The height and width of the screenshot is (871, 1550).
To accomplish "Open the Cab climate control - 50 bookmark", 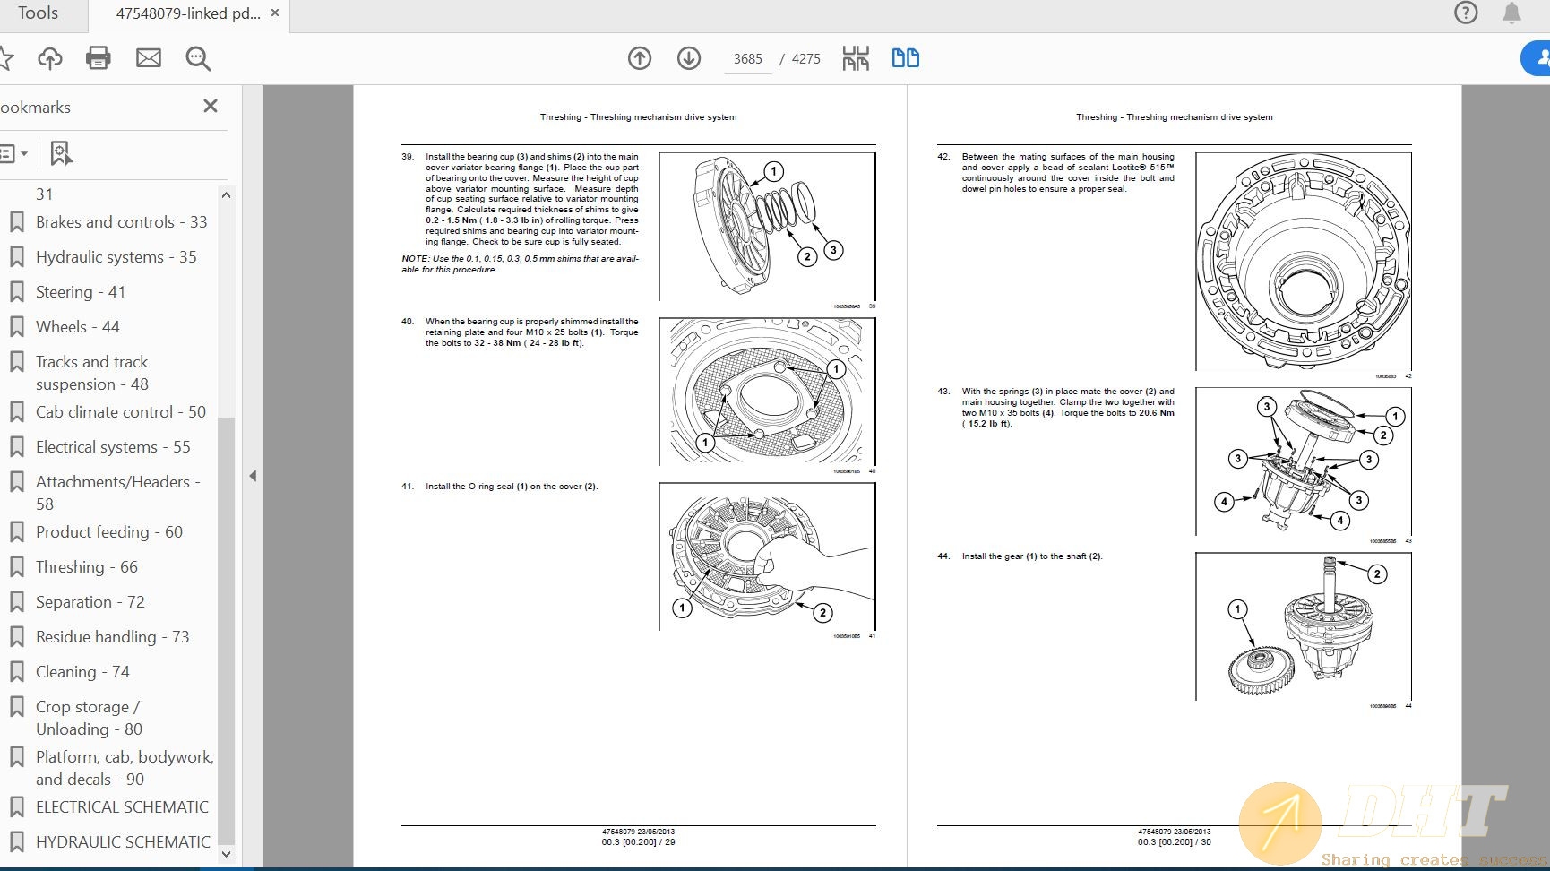I will tap(121, 412).
